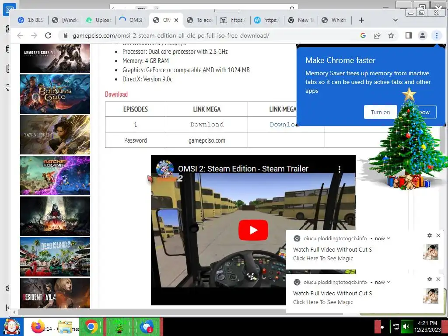Open the profile avatar icon
448x336 pixels.
tap(422, 35)
